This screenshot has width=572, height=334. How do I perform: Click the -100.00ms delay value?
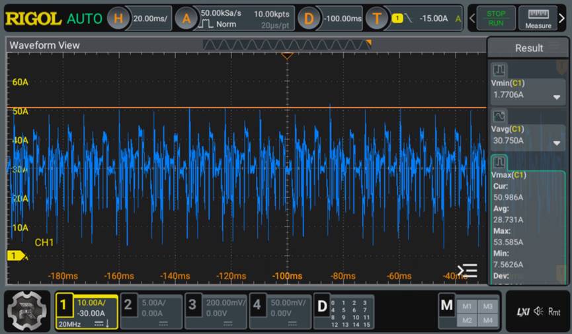pyautogui.click(x=343, y=18)
